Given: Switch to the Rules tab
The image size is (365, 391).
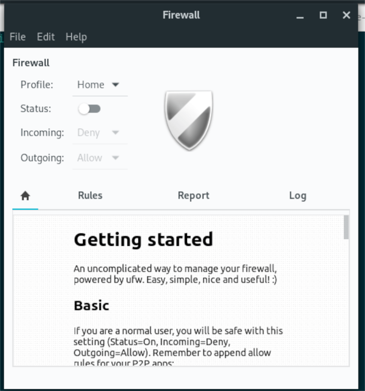Looking at the screenshot, I should click(x=90, y=195).
